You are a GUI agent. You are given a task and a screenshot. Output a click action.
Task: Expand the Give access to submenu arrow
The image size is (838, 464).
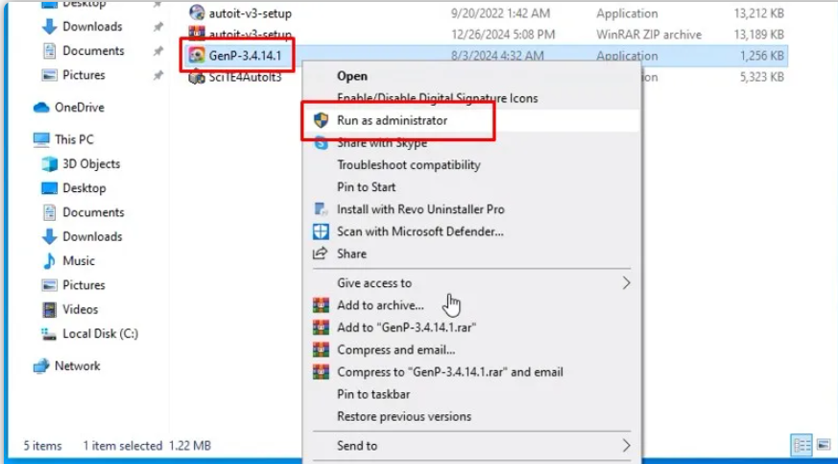coord(626,283)
